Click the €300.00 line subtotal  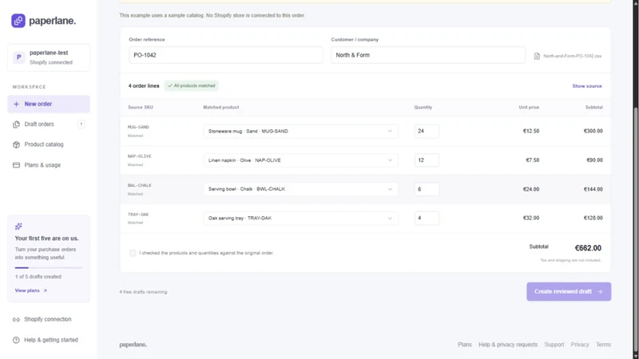(x=593, y=131)
